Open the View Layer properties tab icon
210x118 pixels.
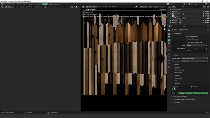(x=169, y=40)
